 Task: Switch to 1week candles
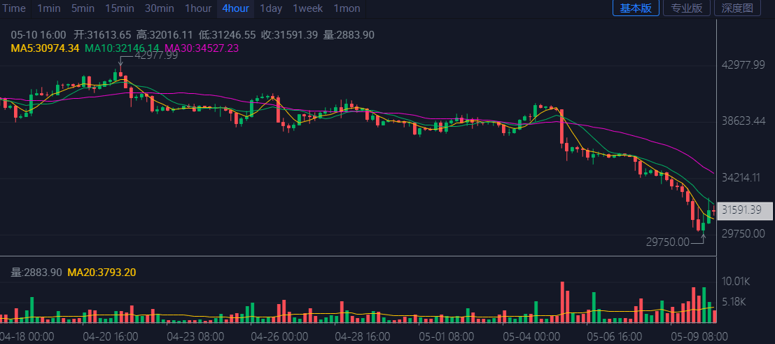click(x=307, y=8)
